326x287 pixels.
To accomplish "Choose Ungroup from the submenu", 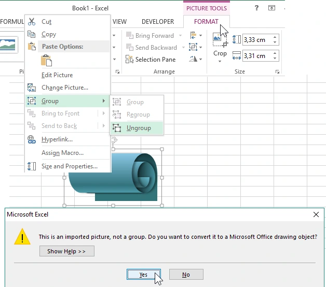I will point(138,128).
